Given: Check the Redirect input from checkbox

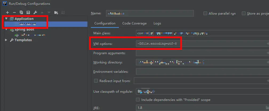Looking at the screenshot, I should (96, 81).
